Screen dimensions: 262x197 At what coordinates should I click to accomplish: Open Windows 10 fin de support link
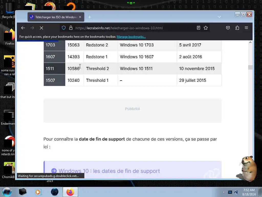(x=109, y=171)
